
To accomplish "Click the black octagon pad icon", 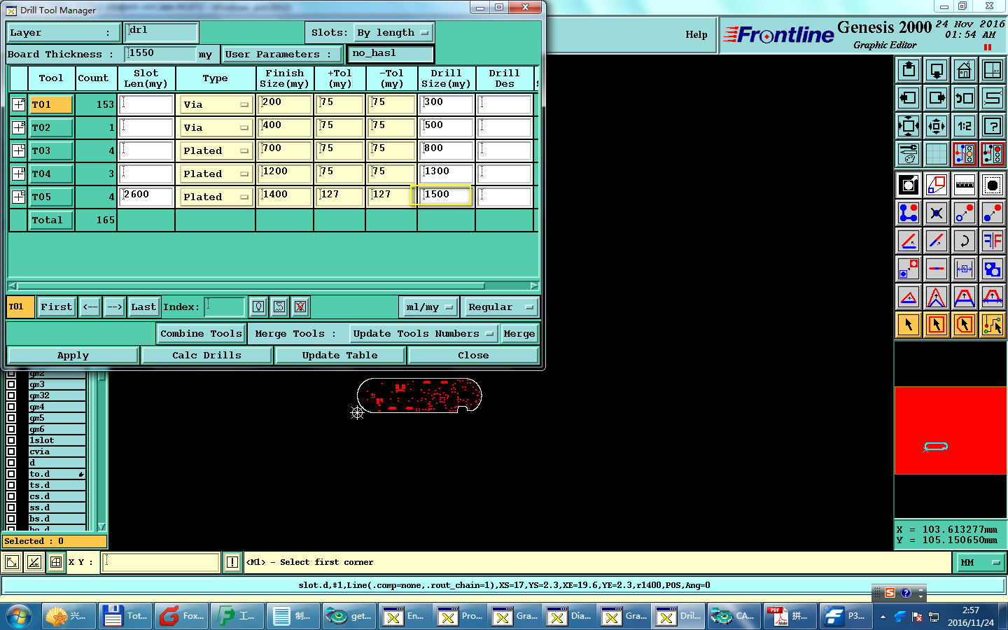I will click(x=993, y=185).
